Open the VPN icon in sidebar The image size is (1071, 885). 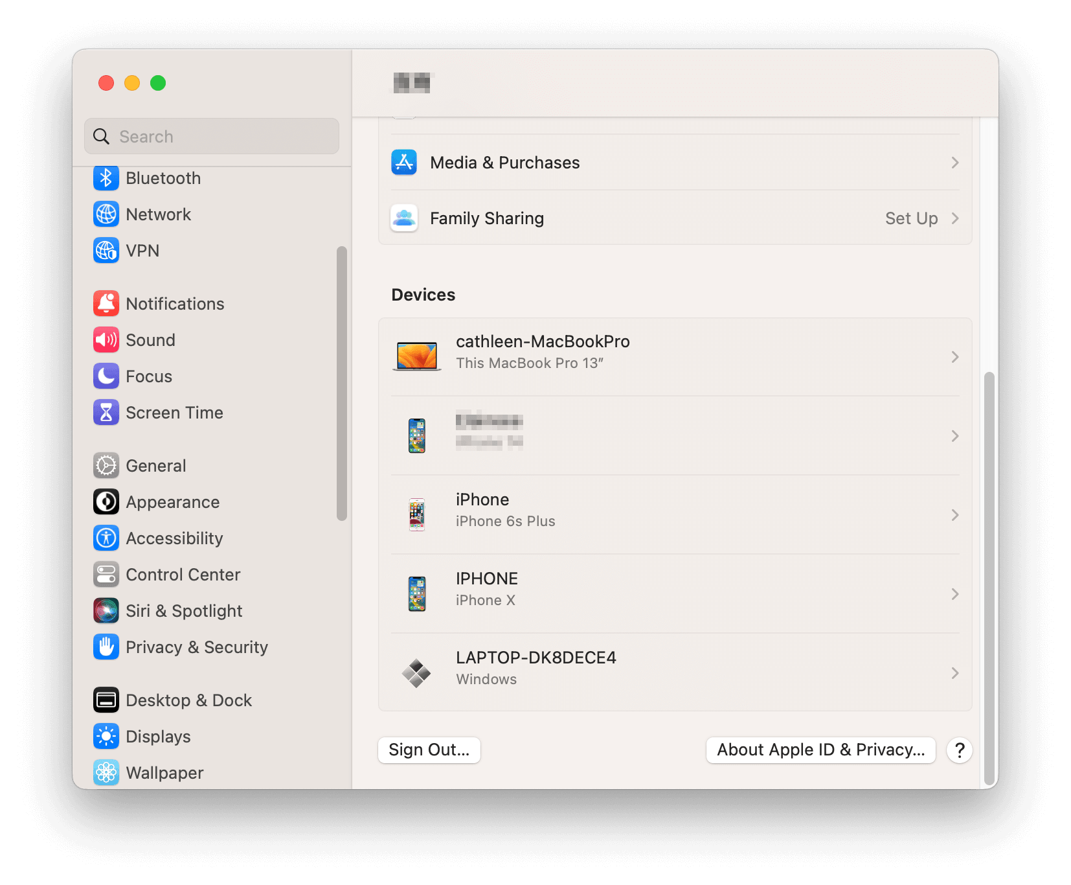pyautogui.click(x=106, y=251)
